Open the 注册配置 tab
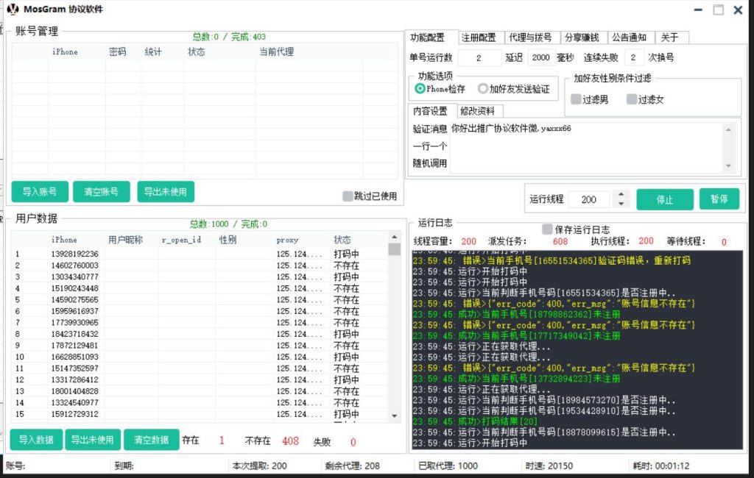This screenshot has width=754, height=478. (x=479, y=38)
